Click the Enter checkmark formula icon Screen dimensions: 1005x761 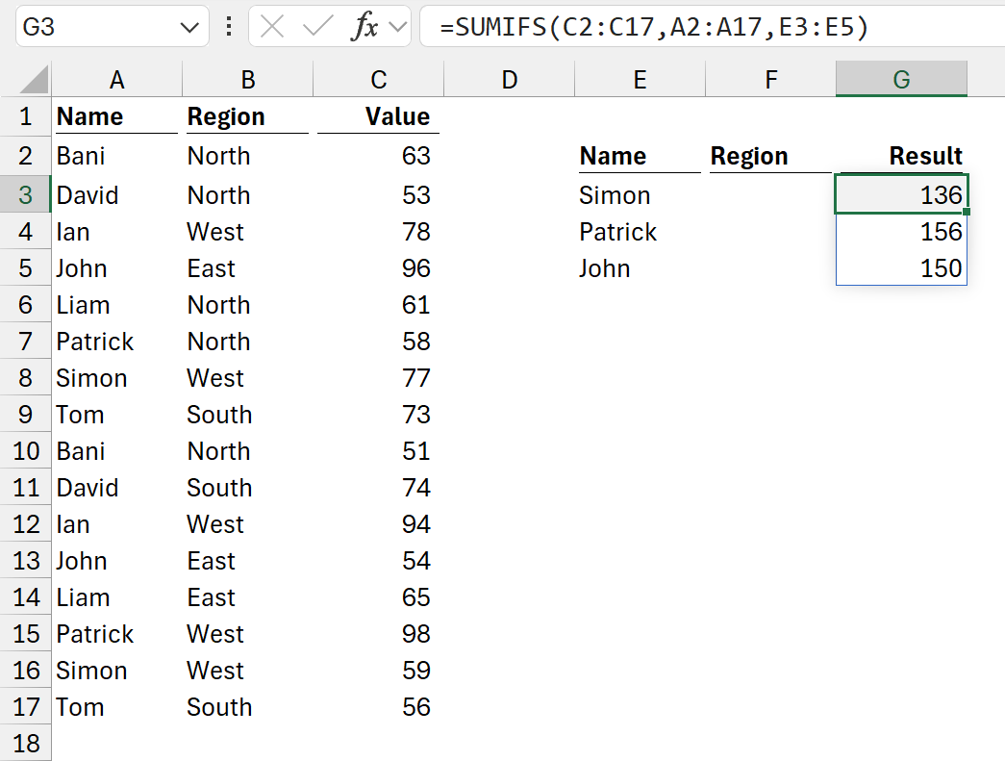[x=316, y=27]
